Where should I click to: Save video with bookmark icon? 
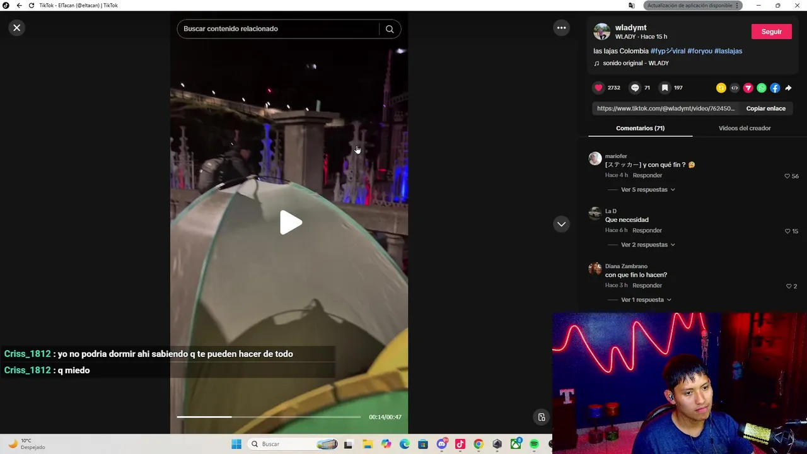pos(665,88)
